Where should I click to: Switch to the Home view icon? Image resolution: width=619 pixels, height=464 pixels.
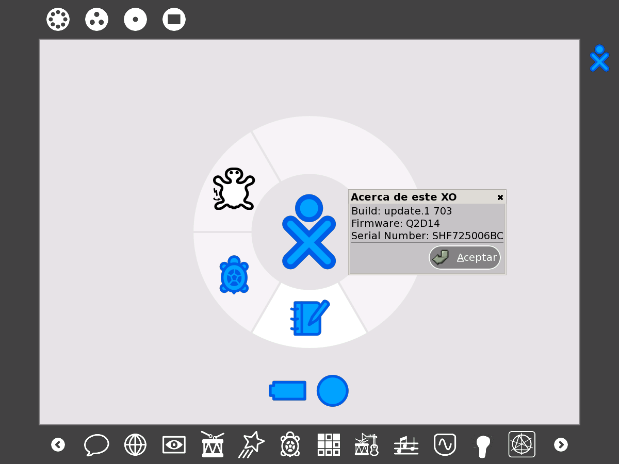coord(136,20)
